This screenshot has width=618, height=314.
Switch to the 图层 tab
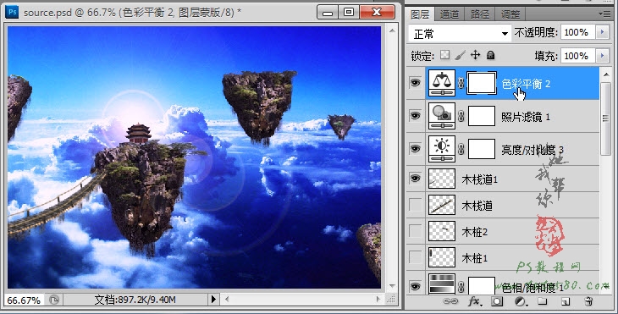(x=420, y=14)
